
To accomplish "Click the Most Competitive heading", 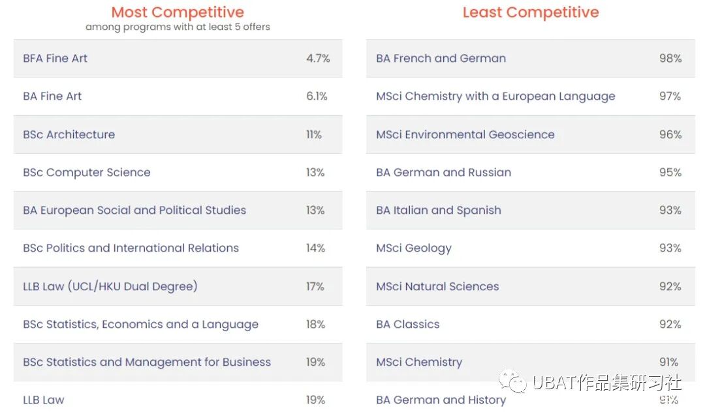I will pyautogui.click(x=178, y=12).
